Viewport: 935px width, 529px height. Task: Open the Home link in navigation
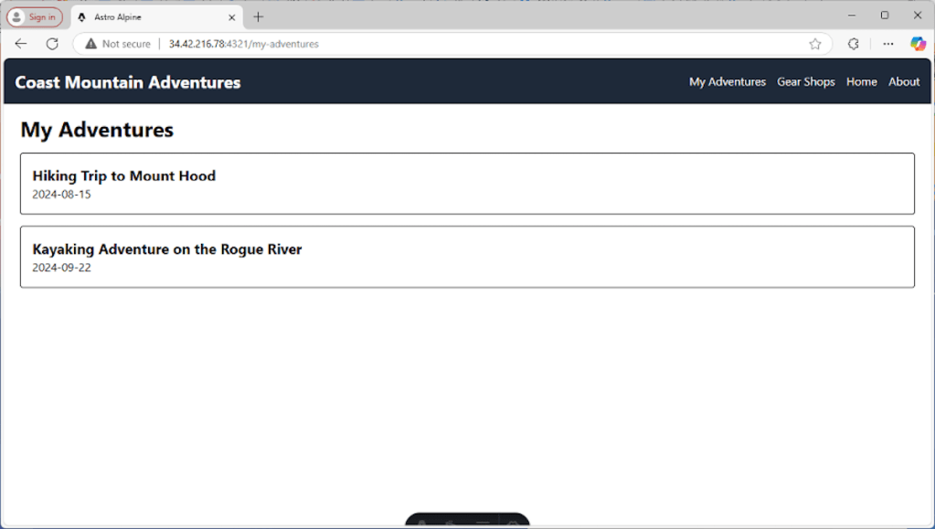(x=861, y=81)
